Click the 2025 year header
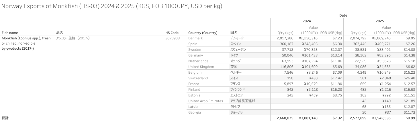The image size is (417, 121). pos(380,21)
